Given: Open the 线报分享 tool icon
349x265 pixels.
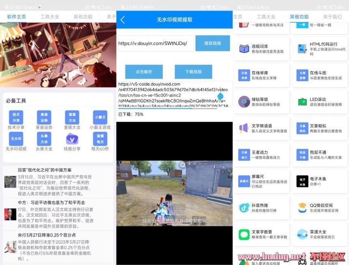Looking at the screenshot, I should 72,139.
